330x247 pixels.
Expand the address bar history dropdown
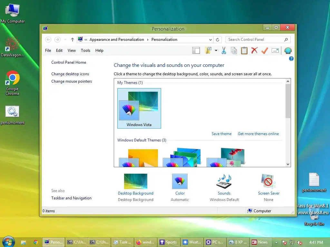click(x=210, y=40)
